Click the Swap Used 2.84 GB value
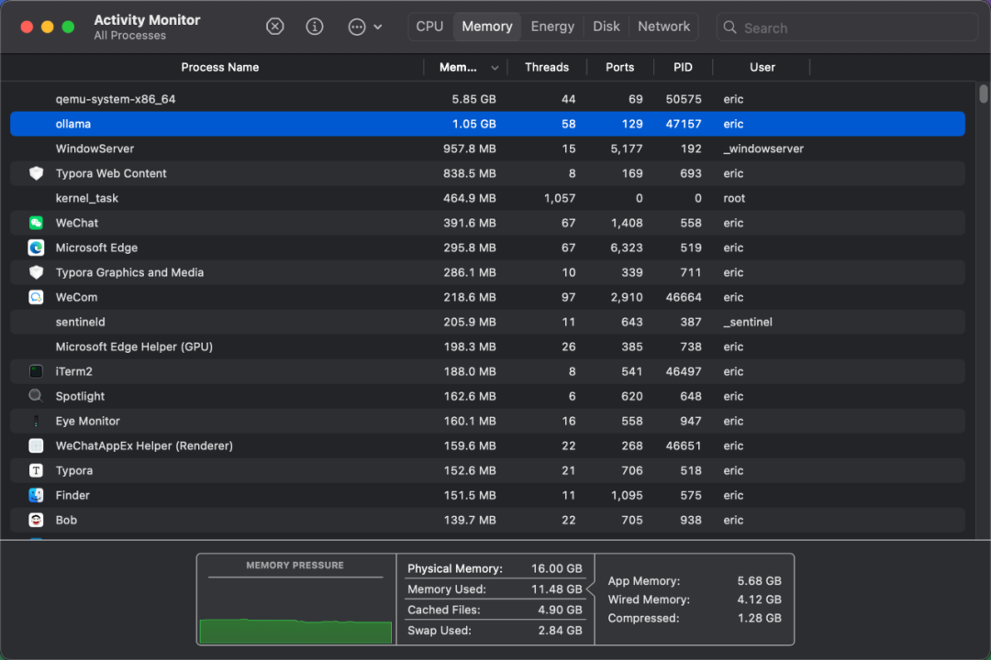This screenshot has width=991, height=660. (560, 631)
